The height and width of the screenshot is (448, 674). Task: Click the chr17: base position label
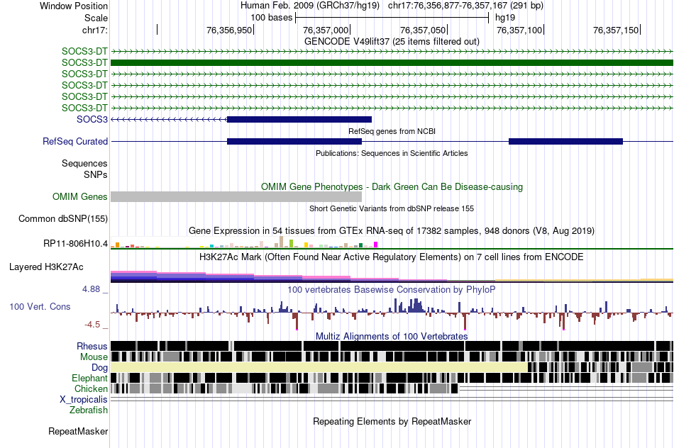point(95,30)
